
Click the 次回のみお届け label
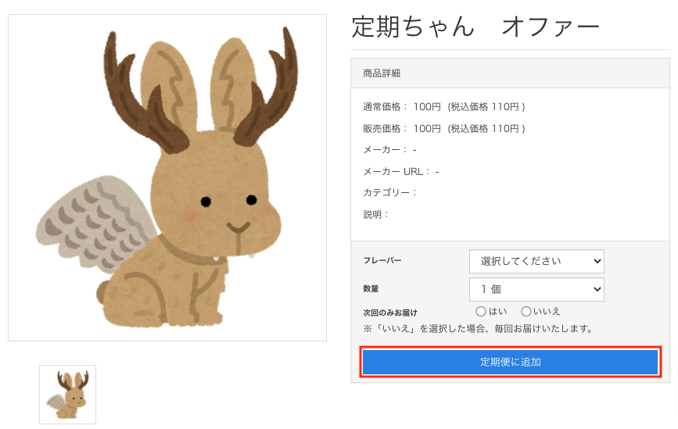tap(390, 313)
